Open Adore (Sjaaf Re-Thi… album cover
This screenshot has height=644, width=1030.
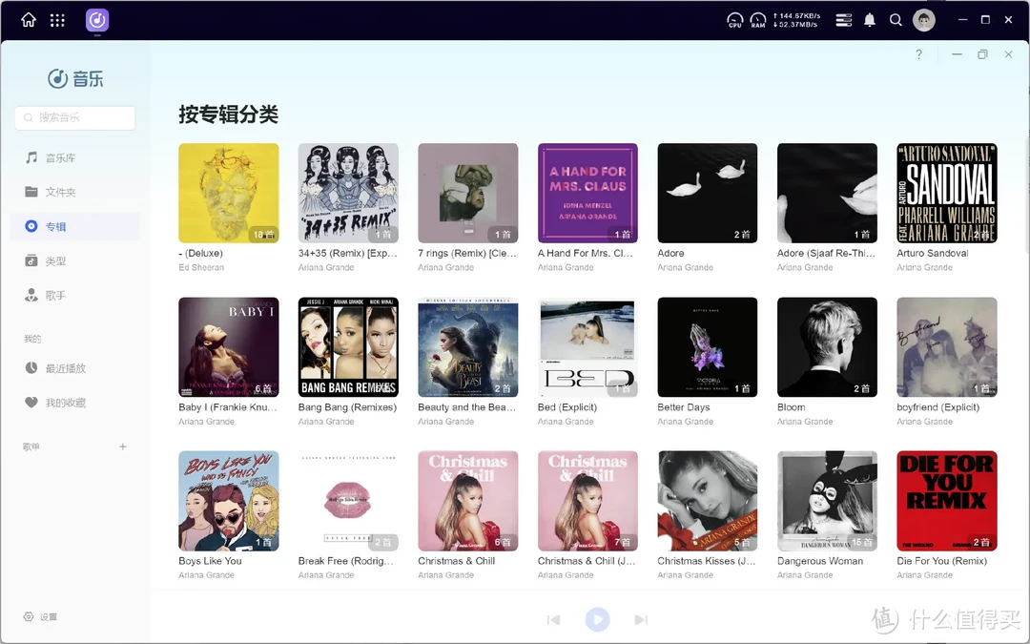(827, 193)
